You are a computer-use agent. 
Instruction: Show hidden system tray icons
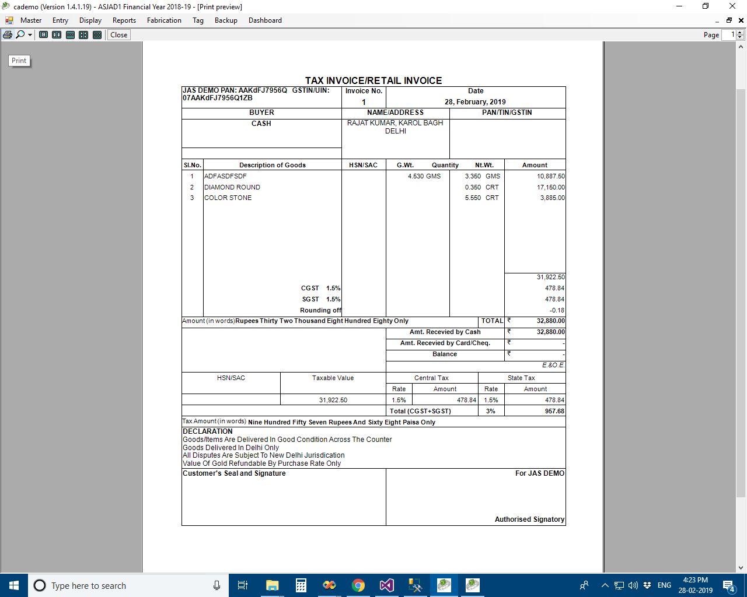click(x=605, y=585)
